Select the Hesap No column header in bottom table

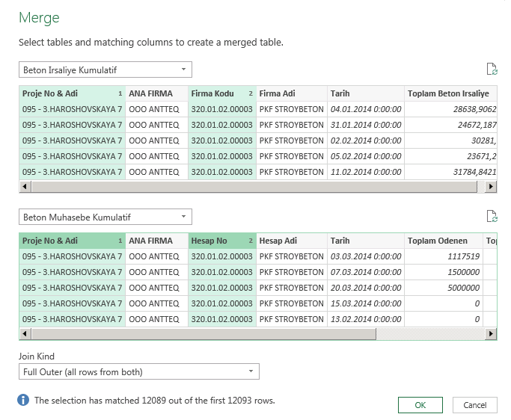pos(222,241)
